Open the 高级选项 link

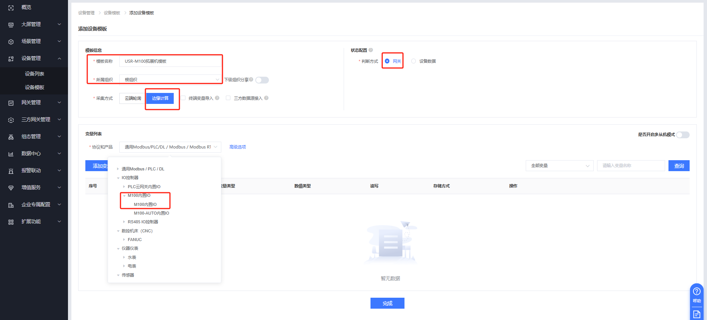point(238,147)
